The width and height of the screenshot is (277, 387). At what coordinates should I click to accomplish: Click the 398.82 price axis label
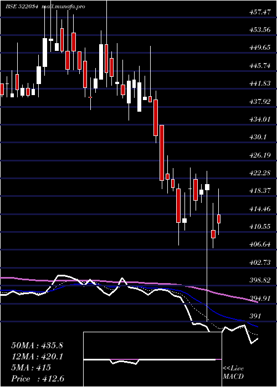[x=260, y=280]
